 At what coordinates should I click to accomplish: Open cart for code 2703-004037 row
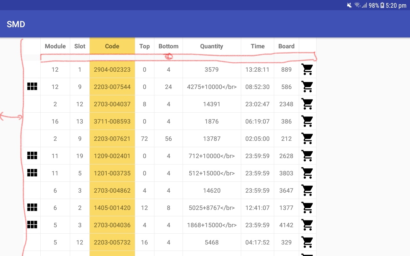pos(307,104)
